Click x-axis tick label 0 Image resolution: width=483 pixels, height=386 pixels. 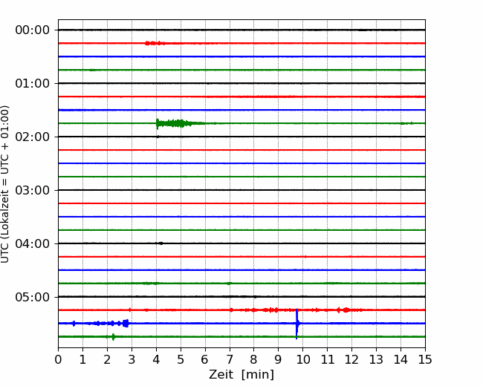58,359
